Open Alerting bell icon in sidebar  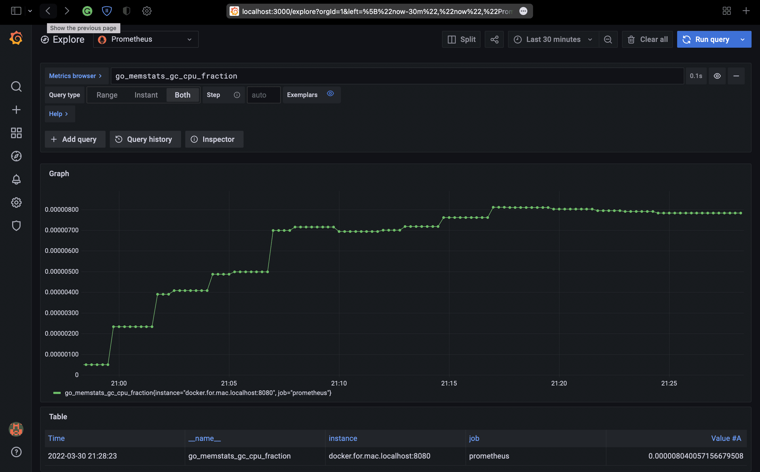(16, 180)
